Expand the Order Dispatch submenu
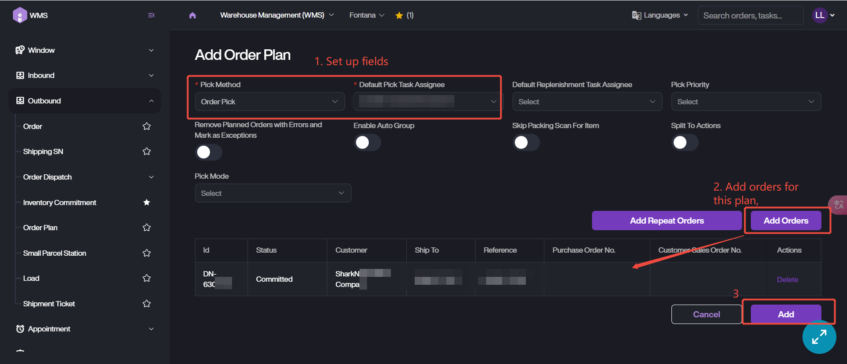This screenshot has width=847, height=364. (151, 177)
